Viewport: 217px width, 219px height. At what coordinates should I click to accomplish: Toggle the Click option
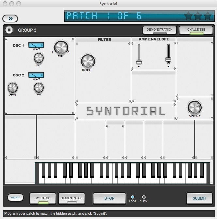point(144,197)
